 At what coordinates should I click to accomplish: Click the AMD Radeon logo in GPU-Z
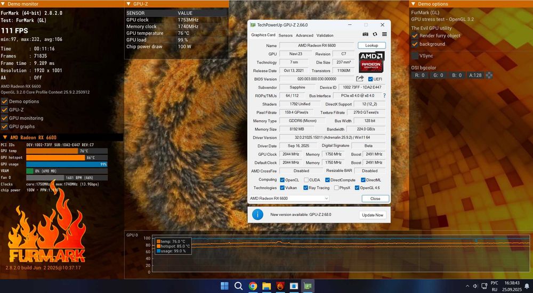[x=372, y=62]
